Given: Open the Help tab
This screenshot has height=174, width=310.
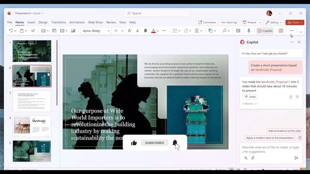Looking at the screenshot, I should pos(132,22).
